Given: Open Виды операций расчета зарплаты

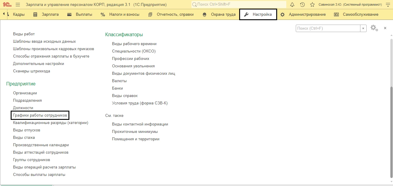Looking at the screenshot, I should tap(44, 167).
